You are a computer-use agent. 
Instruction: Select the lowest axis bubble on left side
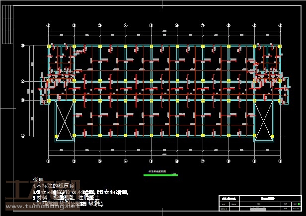tap(23, 135)
